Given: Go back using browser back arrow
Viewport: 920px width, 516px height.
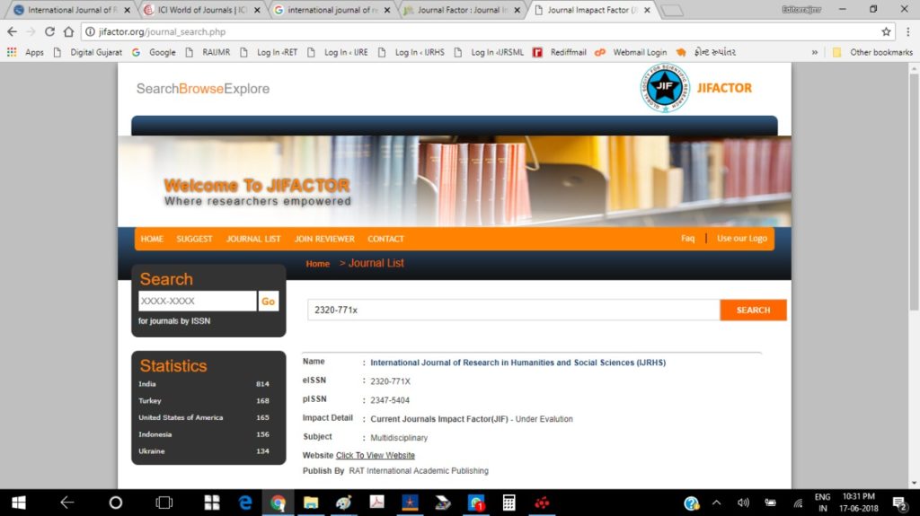Looking at the screenshot, I should click(12, 31).
